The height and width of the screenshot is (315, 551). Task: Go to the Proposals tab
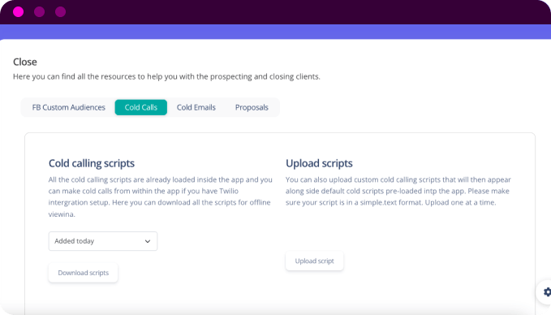point(252,107)
